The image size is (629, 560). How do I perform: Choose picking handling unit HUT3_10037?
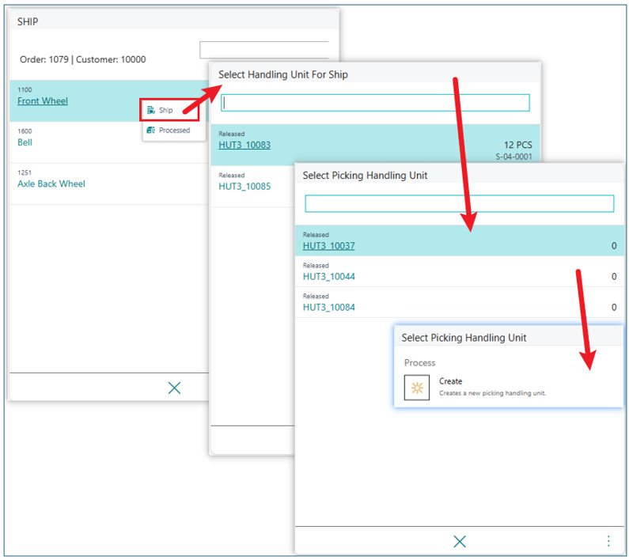click(329, 246)
